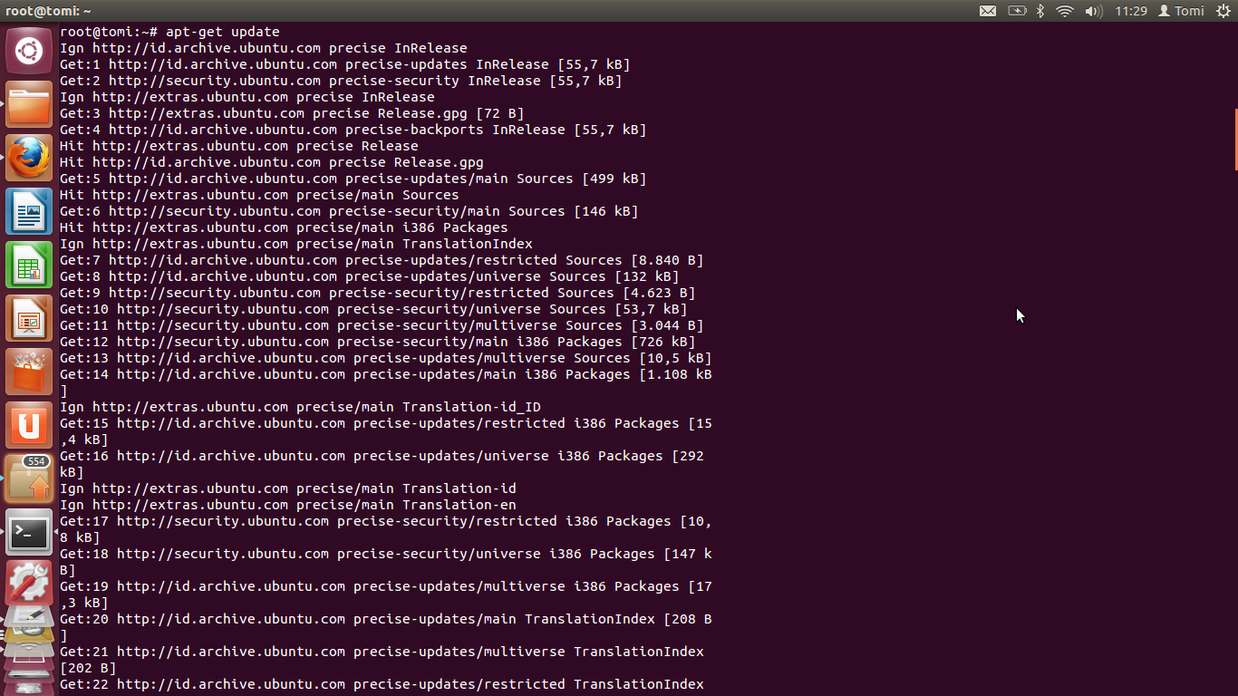Viewport: 1238px width, 696px height.
Task: Open the messaging envelope menu
Action: click(x=990, y=11)
